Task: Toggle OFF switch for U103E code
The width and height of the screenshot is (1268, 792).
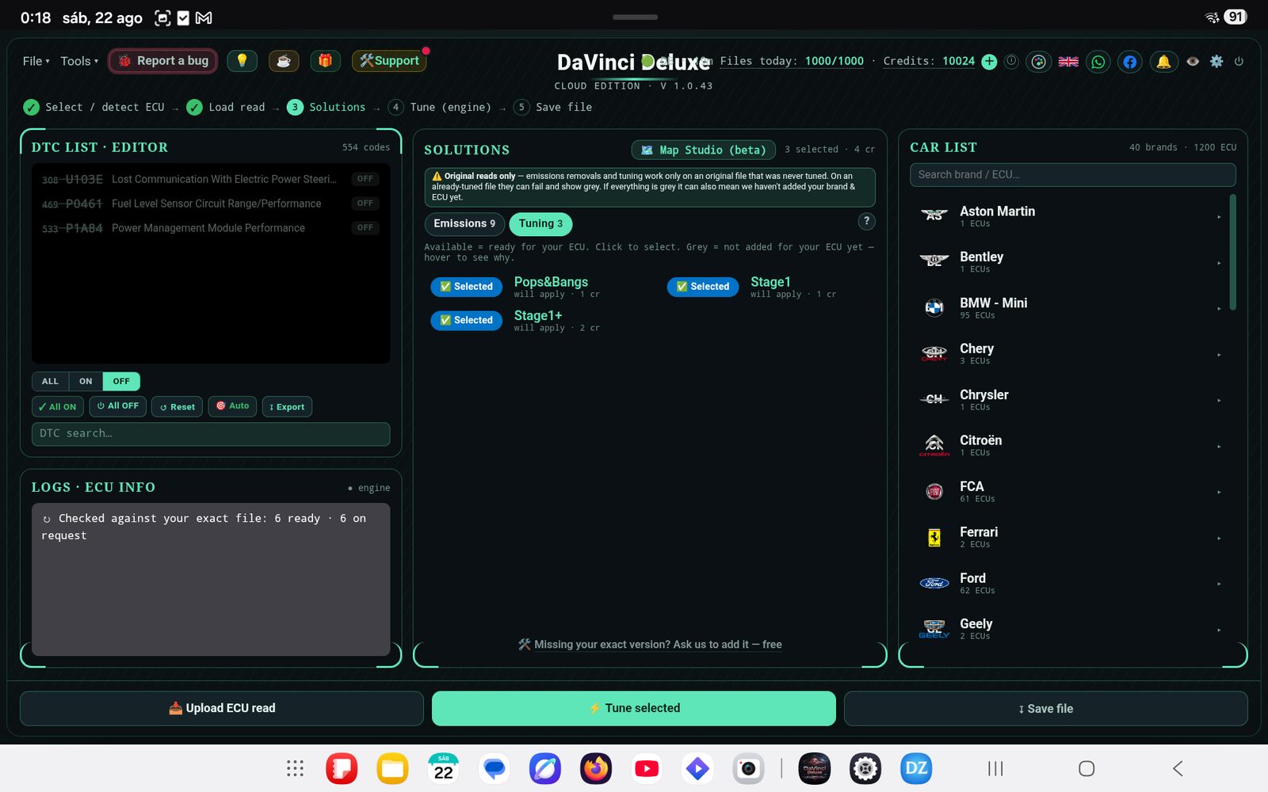Action: pos(365,179)
